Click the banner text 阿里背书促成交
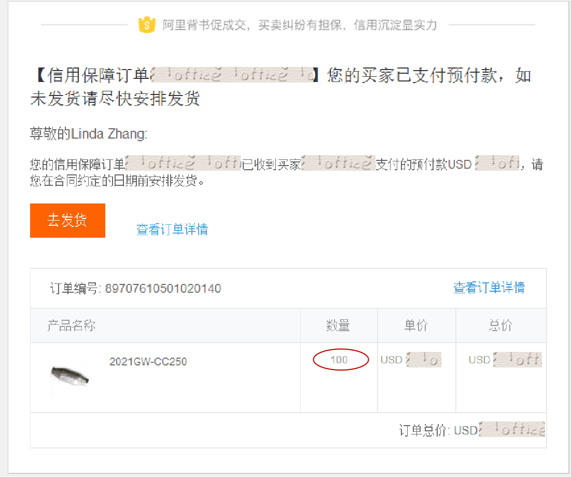This screenshot has width=571, height=477. tap(204, 25)
